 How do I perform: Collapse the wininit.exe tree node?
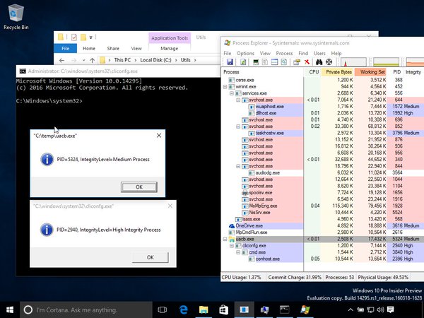tap(225, 87)
